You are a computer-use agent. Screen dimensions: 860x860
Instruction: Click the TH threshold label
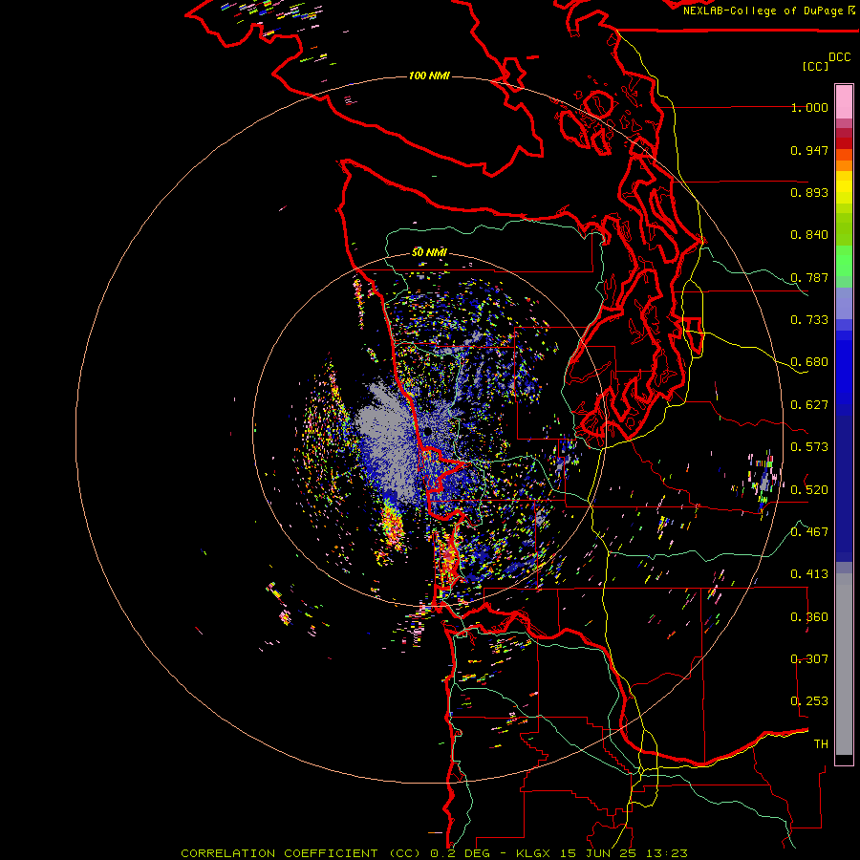pyautogui.click(x=821, y=744)
